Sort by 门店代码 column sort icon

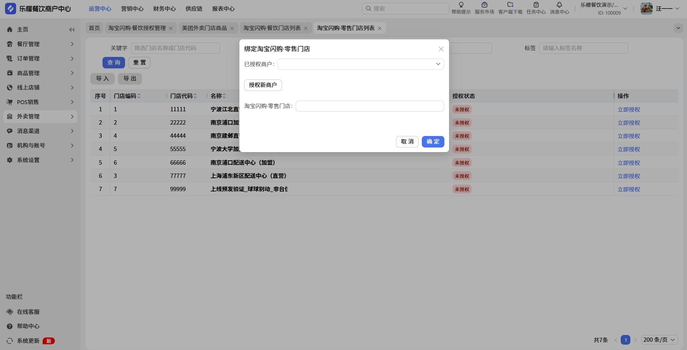[x=195, y=96]
